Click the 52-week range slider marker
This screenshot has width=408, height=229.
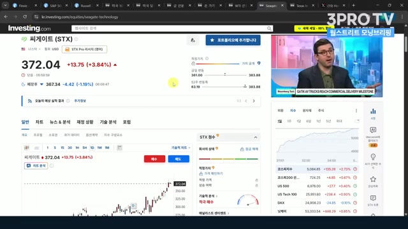coord(245,87)
